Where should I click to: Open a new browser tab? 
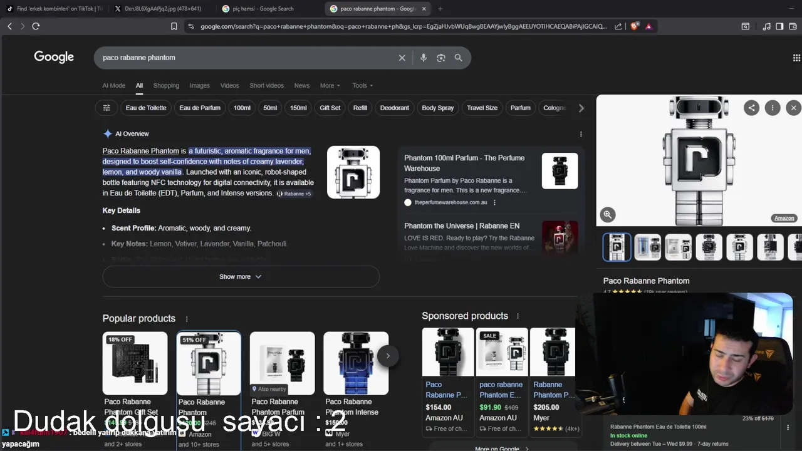point(440,9)
